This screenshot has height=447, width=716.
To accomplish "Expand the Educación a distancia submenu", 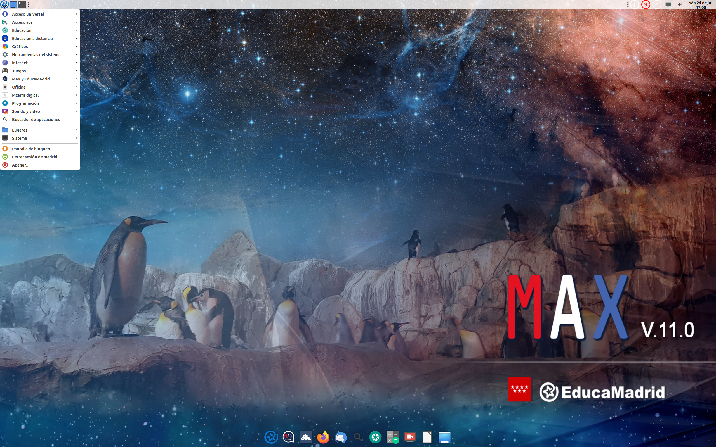I will coord(40,39).
